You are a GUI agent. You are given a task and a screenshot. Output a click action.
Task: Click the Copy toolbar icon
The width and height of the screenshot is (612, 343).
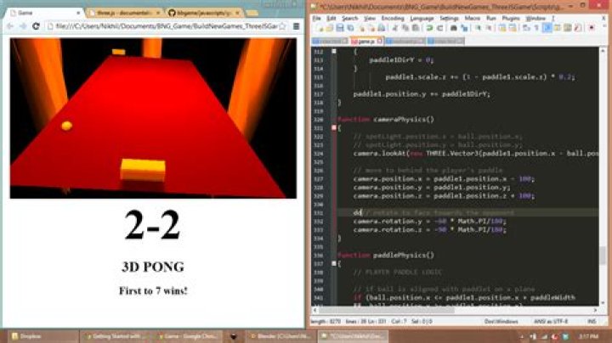[x=405, y=28]
